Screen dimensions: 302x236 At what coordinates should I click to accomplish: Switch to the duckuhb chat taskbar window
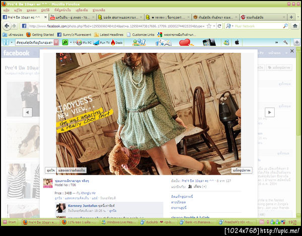click(159, 222)
